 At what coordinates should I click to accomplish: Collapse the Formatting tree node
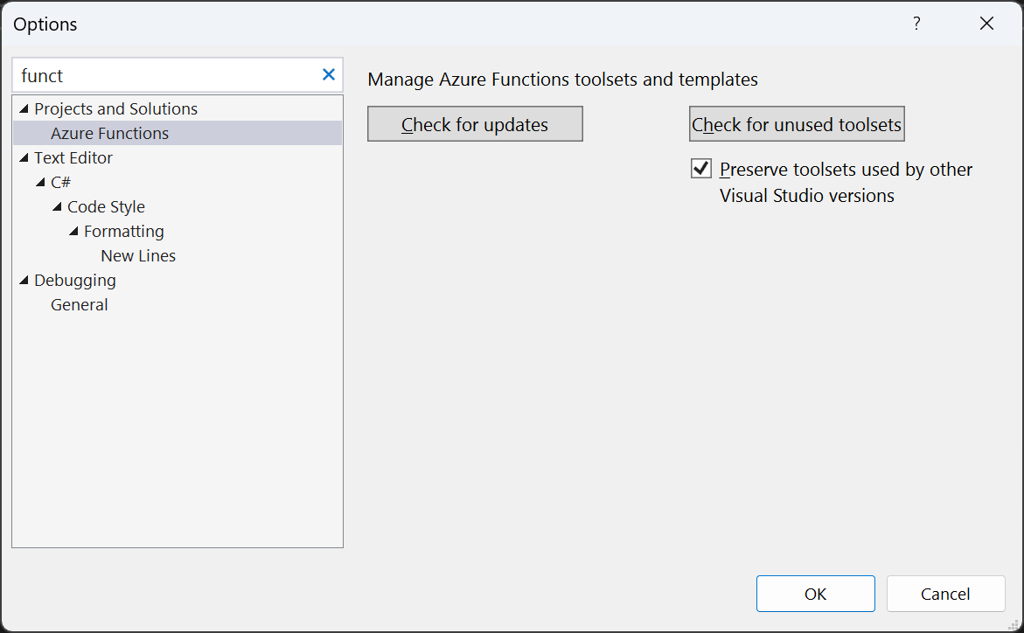click(x=73, y=231)
